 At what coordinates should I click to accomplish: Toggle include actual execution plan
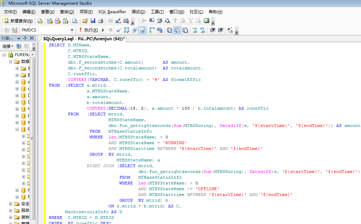pos(152,30)
